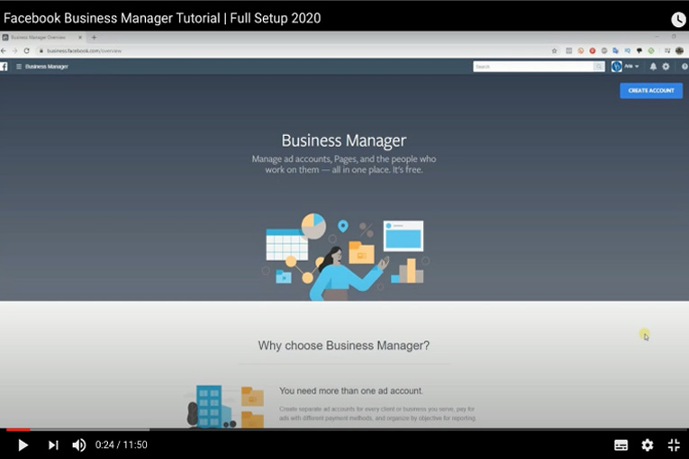This screenshot has height=459, width=689.
Task: Click the help question mark icon
Action: tap(684, 67)
